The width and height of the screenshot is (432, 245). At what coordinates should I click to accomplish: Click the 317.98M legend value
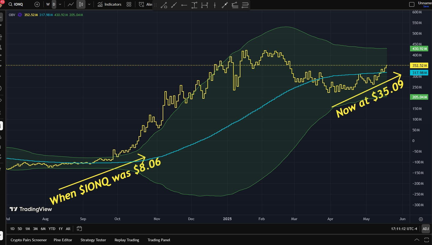pos(46,15)
